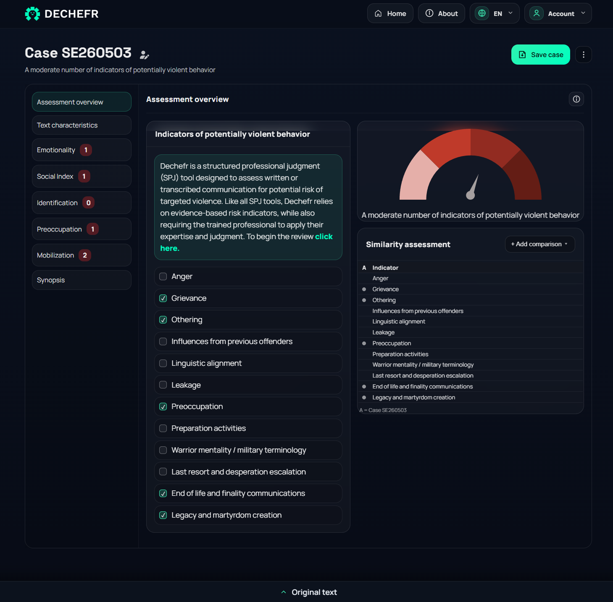Click the Preoccupation similarity dot marker

click(364, 343)
